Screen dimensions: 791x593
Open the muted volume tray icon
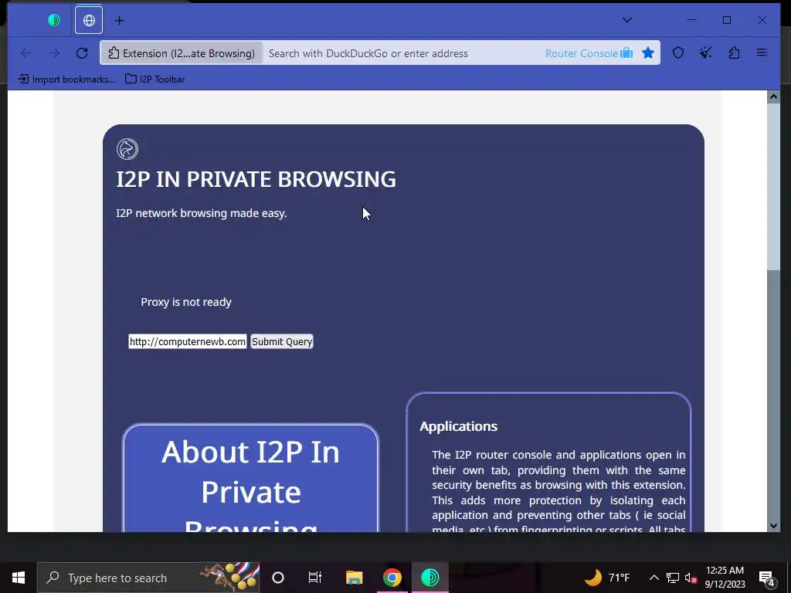691,578
